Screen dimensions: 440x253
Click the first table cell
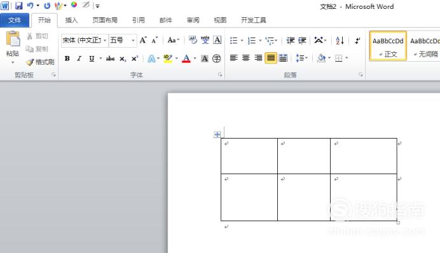(x=249, y=156)
